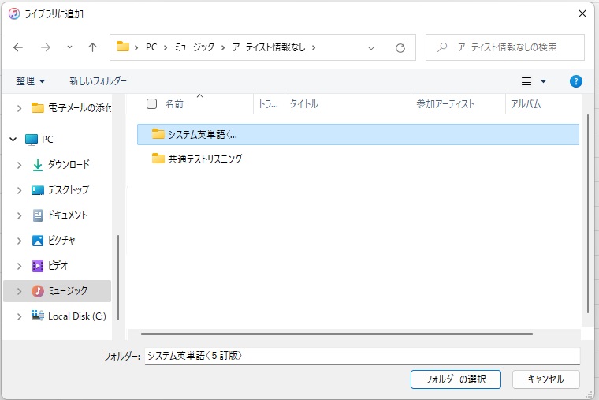The width and height of the screenshot is (599, 400).
Task: Open the recent locations dropdown chevron
Action: [69, 47]
